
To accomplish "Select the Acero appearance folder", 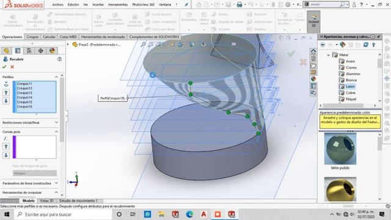I will (x=350, y=61).
